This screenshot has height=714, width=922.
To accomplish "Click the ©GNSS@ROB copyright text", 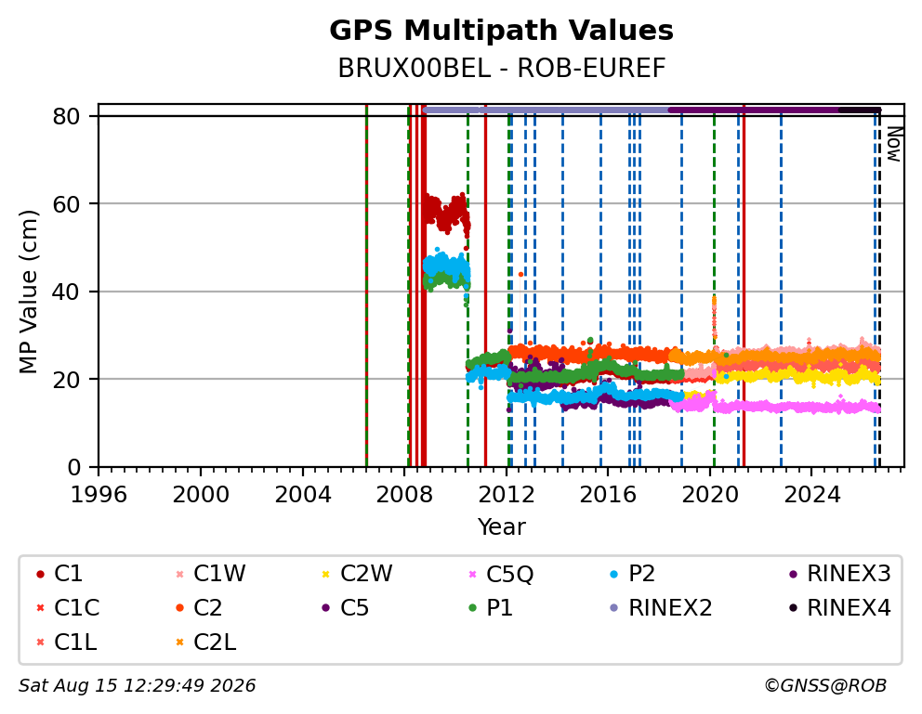I will 825,685.
